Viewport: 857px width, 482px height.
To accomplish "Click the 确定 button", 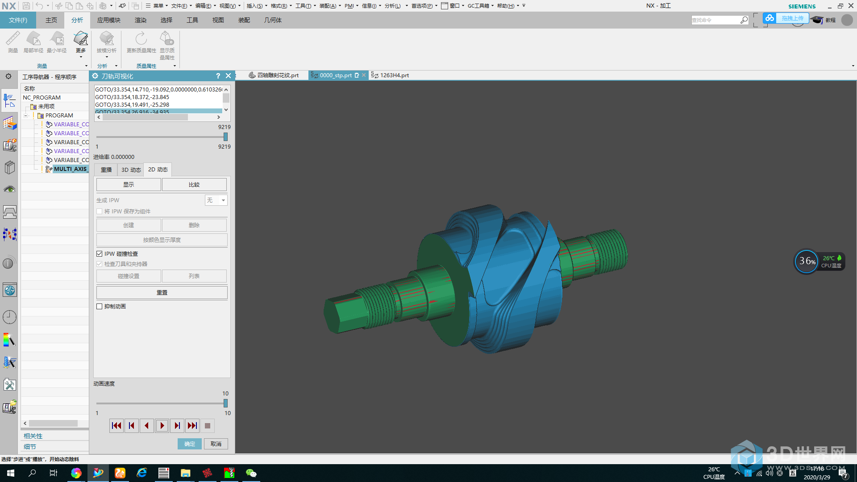I will [x=190, y=444].
